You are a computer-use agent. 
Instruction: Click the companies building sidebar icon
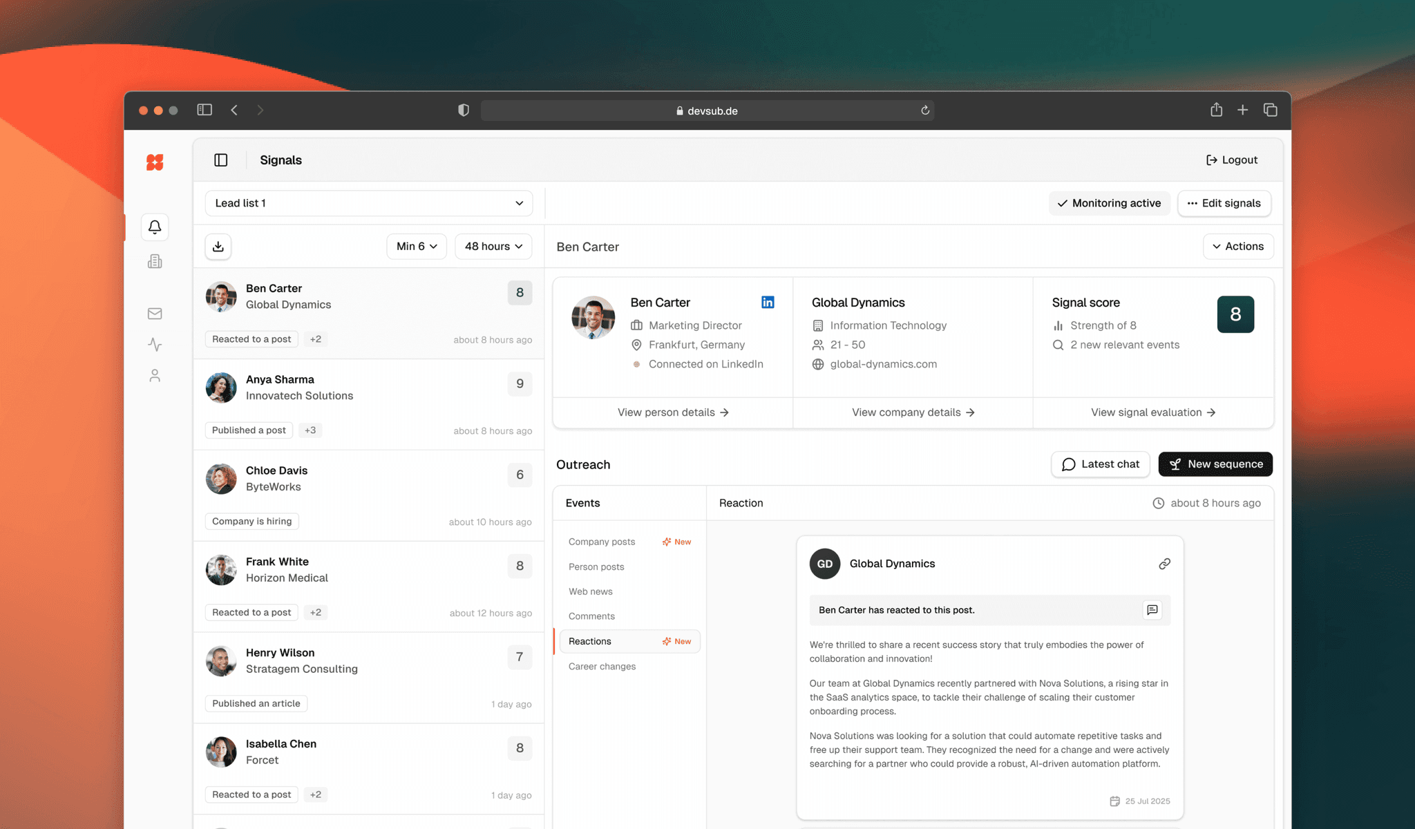(155, 261)
